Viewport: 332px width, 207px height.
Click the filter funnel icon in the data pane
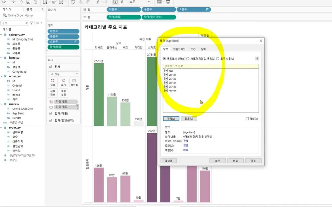32,23
